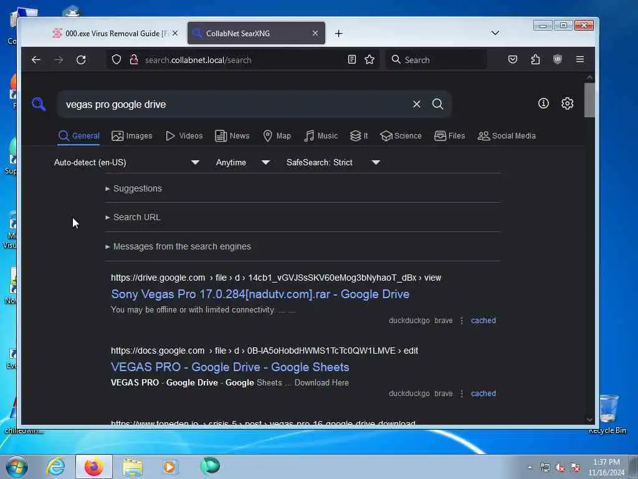Select the News search category
This screenshot has height=479, width=638.
tap(232, 135)
